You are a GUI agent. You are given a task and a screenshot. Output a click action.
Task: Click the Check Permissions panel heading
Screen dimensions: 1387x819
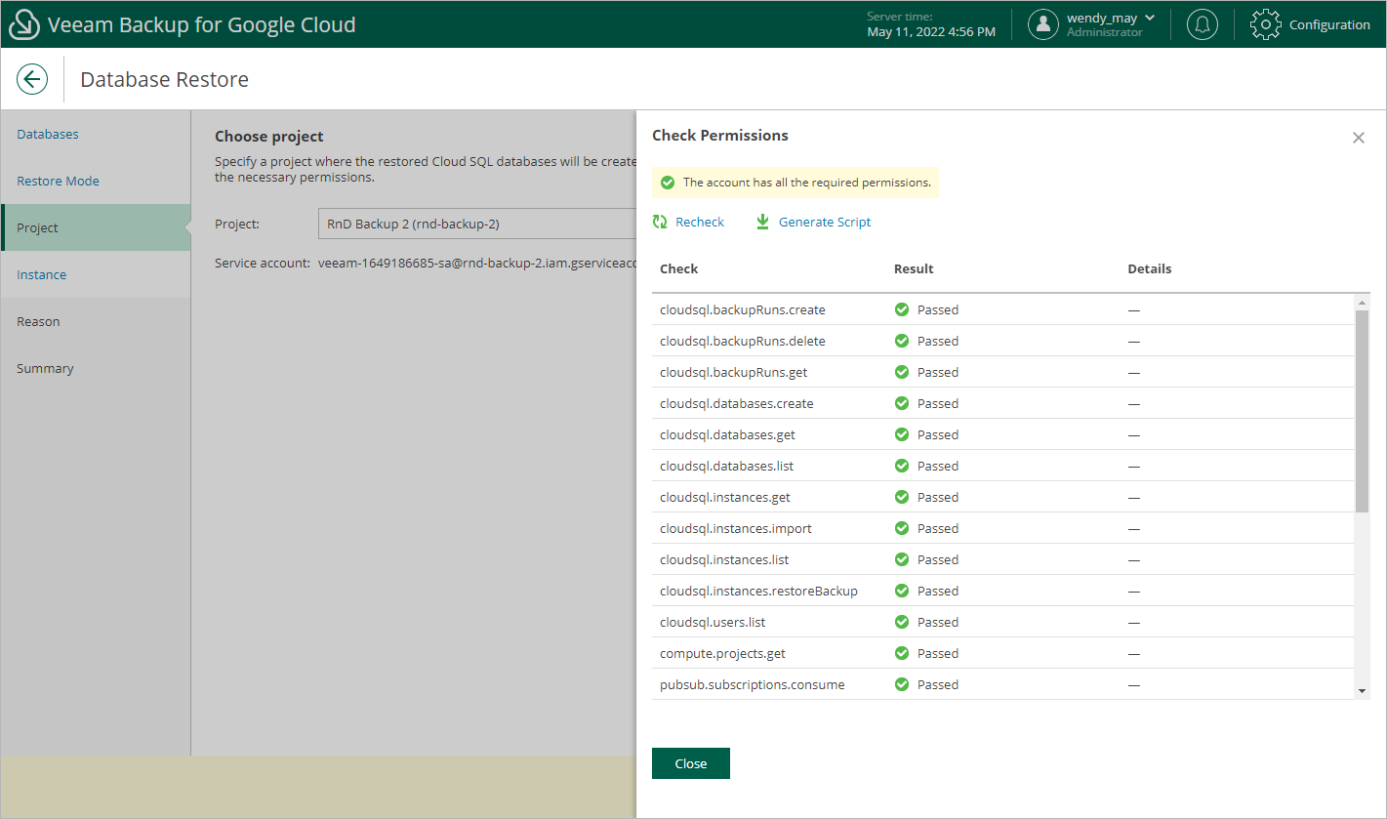(720, 136)
